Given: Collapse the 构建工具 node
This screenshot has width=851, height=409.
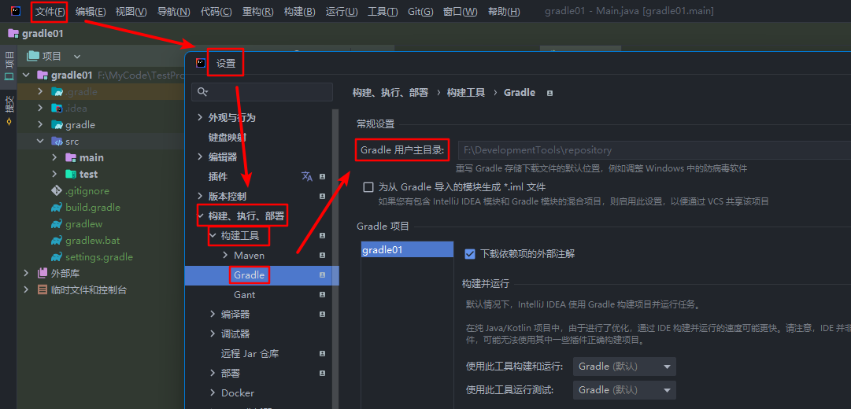Looking at the screenshot, I should [213, 235].
